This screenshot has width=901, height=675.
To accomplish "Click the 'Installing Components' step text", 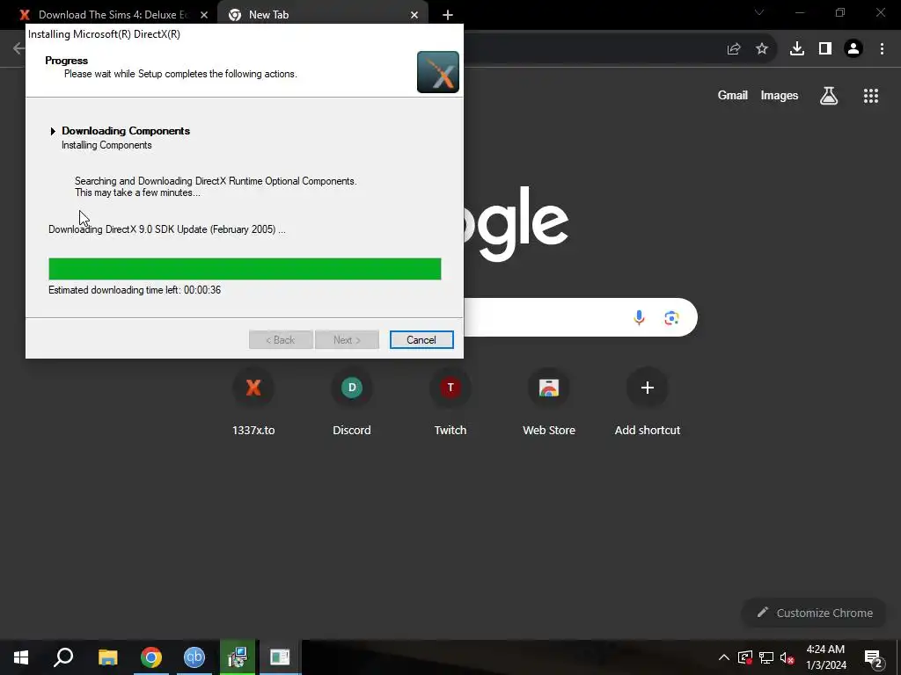I will pyautogui.click(x=106, y=145).
